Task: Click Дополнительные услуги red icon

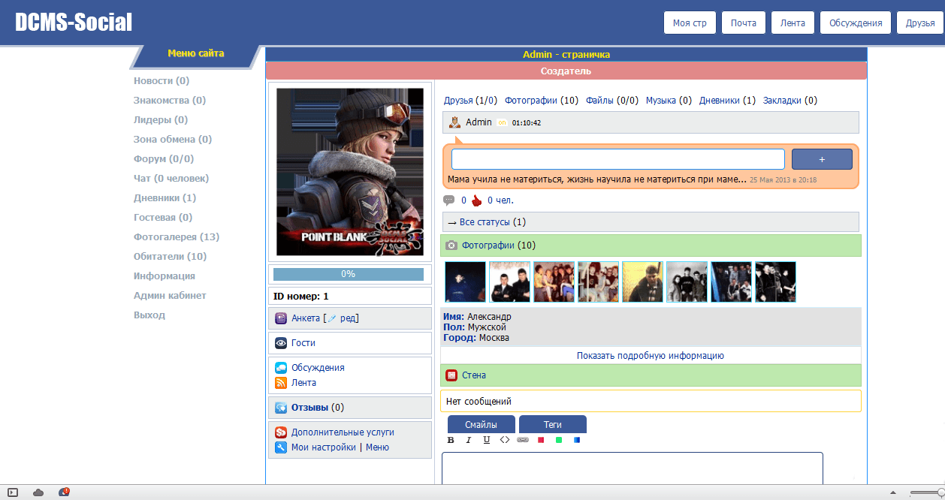Action: click(x=281, y=432)
